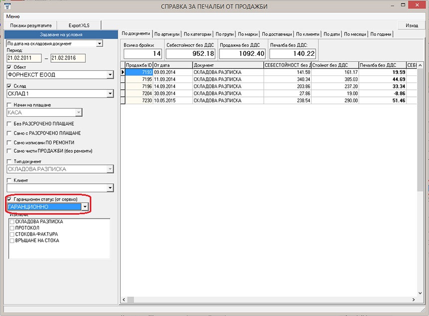The image size is (429, 316).
Task: Click profit cell -8.86
Action: 382,94
